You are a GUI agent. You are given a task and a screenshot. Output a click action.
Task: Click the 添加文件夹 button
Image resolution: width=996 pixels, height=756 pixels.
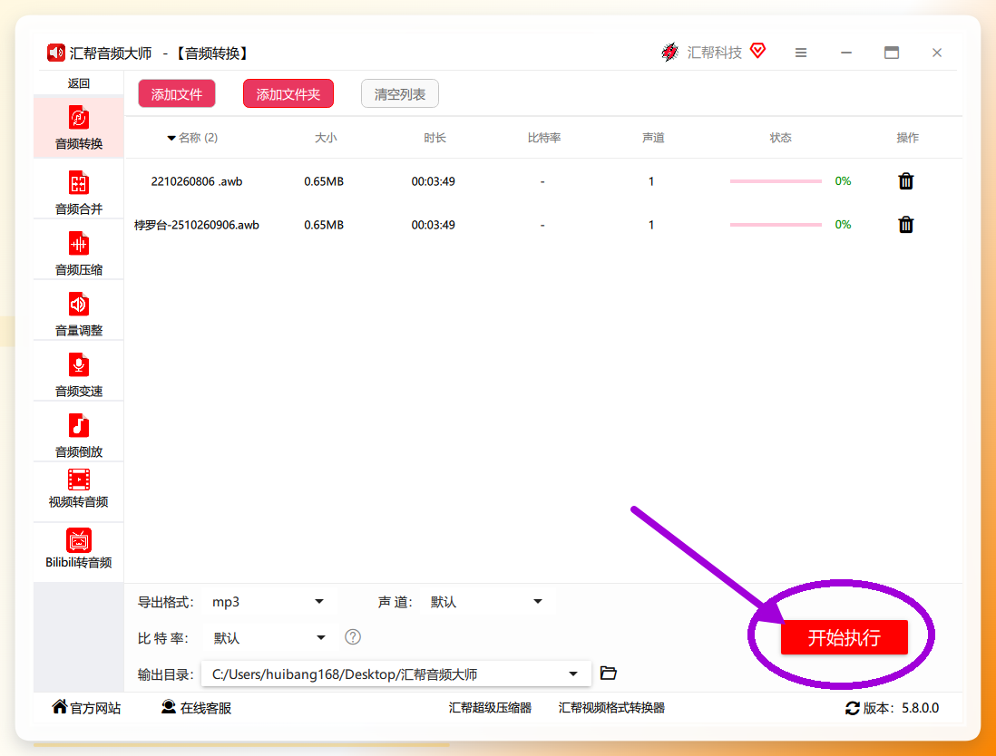pos(288,94)
